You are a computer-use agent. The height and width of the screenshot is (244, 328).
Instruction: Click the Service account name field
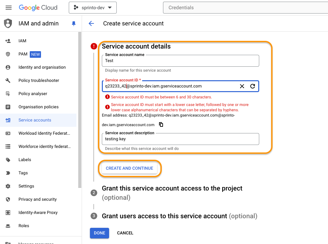(x=180, y=61)
